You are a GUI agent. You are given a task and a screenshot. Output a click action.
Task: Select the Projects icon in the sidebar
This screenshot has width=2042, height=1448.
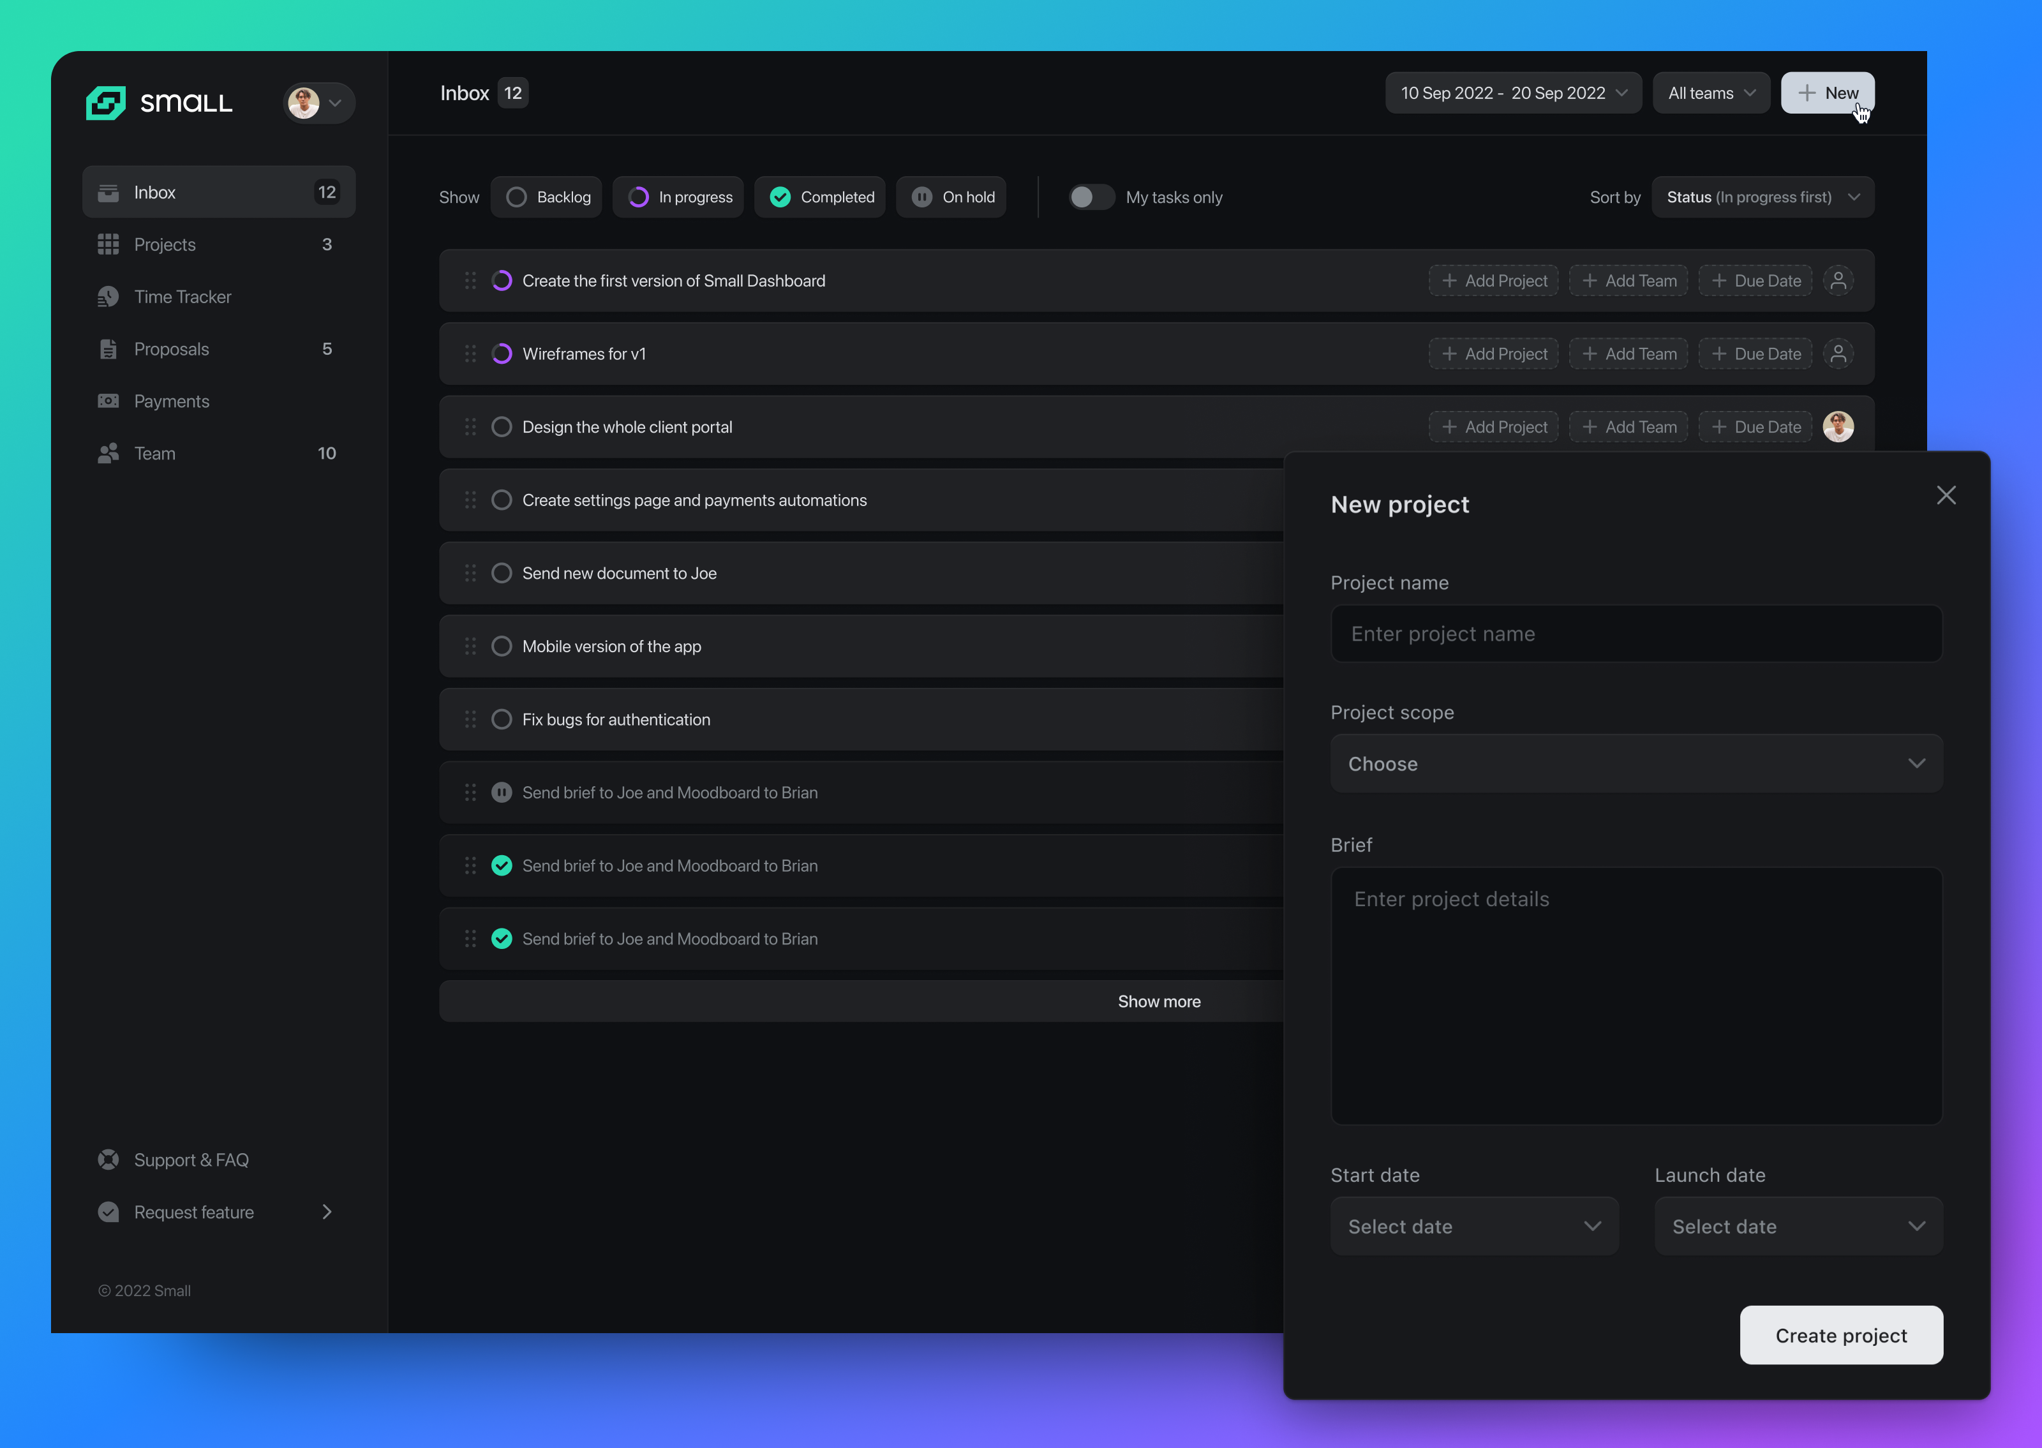click(x=108, y=243)
